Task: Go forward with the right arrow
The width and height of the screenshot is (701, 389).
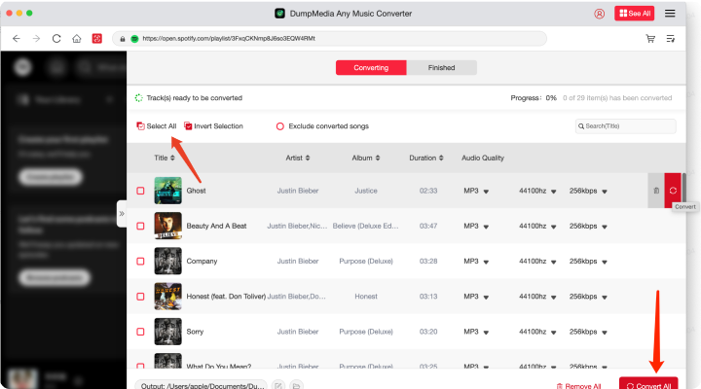Action: tap(36, 38)
